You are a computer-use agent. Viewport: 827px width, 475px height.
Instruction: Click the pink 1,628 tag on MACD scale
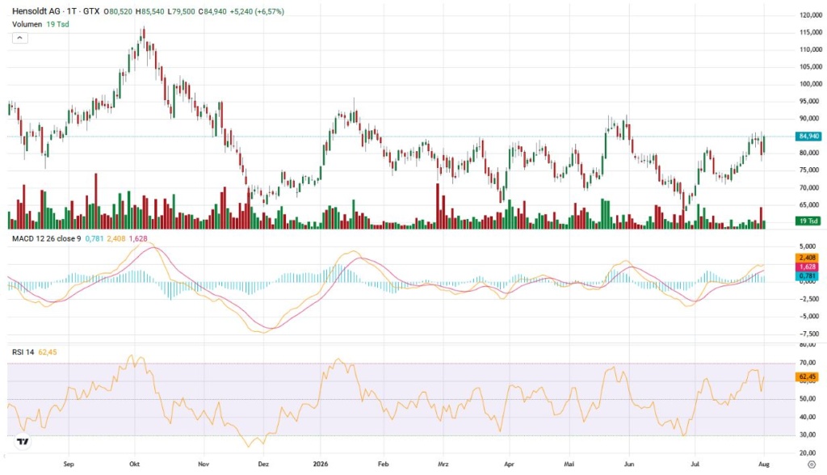pos(808,267)
